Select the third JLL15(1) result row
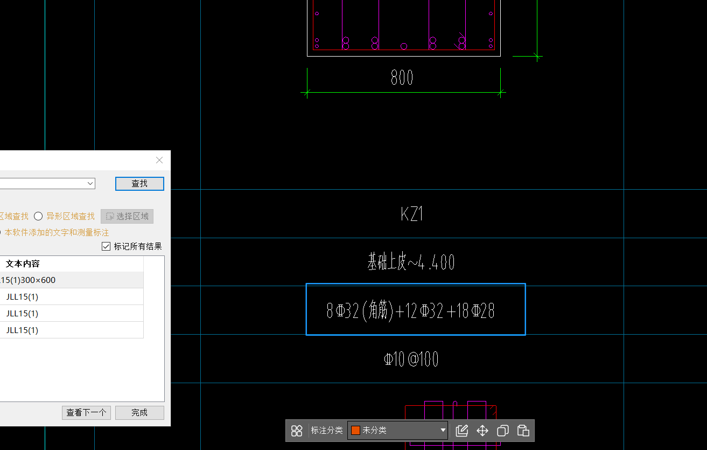The width and height of the screenshot is (707, 450). click(x=72, y=314)
